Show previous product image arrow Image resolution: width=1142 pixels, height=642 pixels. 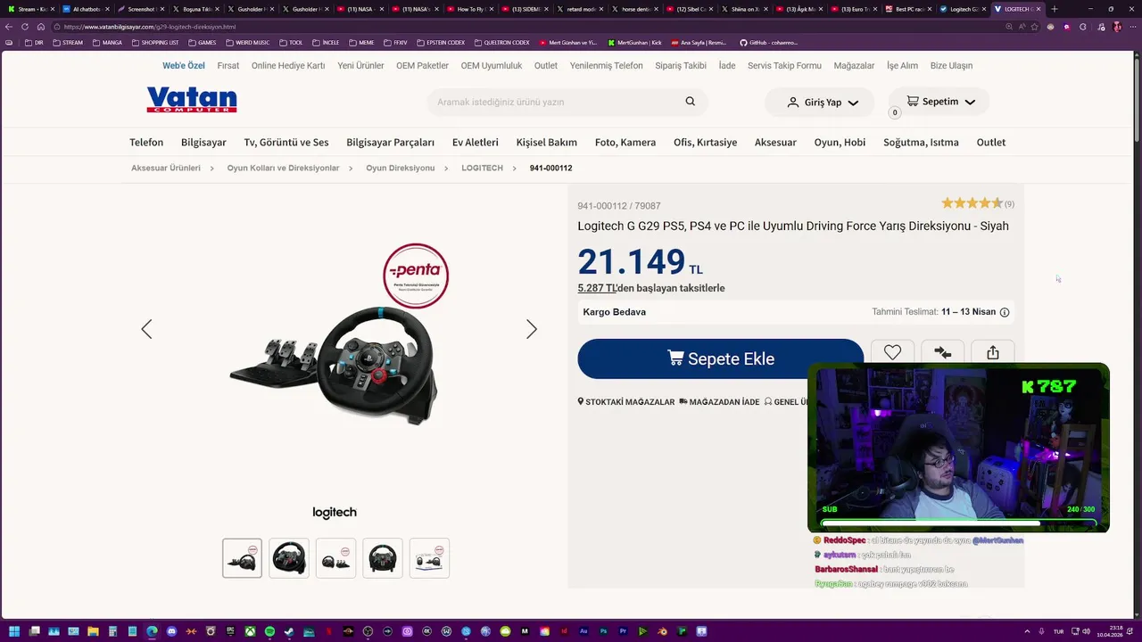(x=146, y=329)
